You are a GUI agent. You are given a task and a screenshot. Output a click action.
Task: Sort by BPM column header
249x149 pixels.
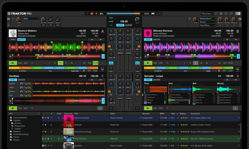point(162,113)
